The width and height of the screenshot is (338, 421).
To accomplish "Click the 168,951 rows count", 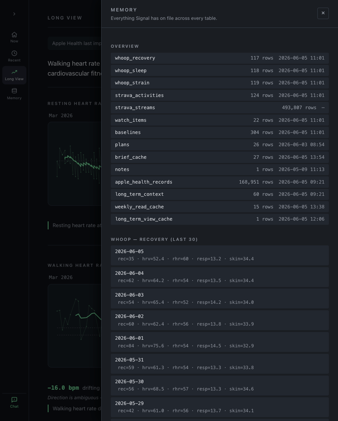I will click(256, 182).
